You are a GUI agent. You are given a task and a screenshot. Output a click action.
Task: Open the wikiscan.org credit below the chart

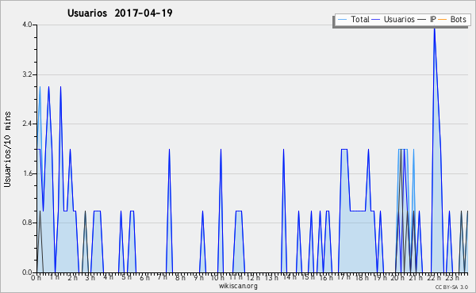click(x=238, y=286)
